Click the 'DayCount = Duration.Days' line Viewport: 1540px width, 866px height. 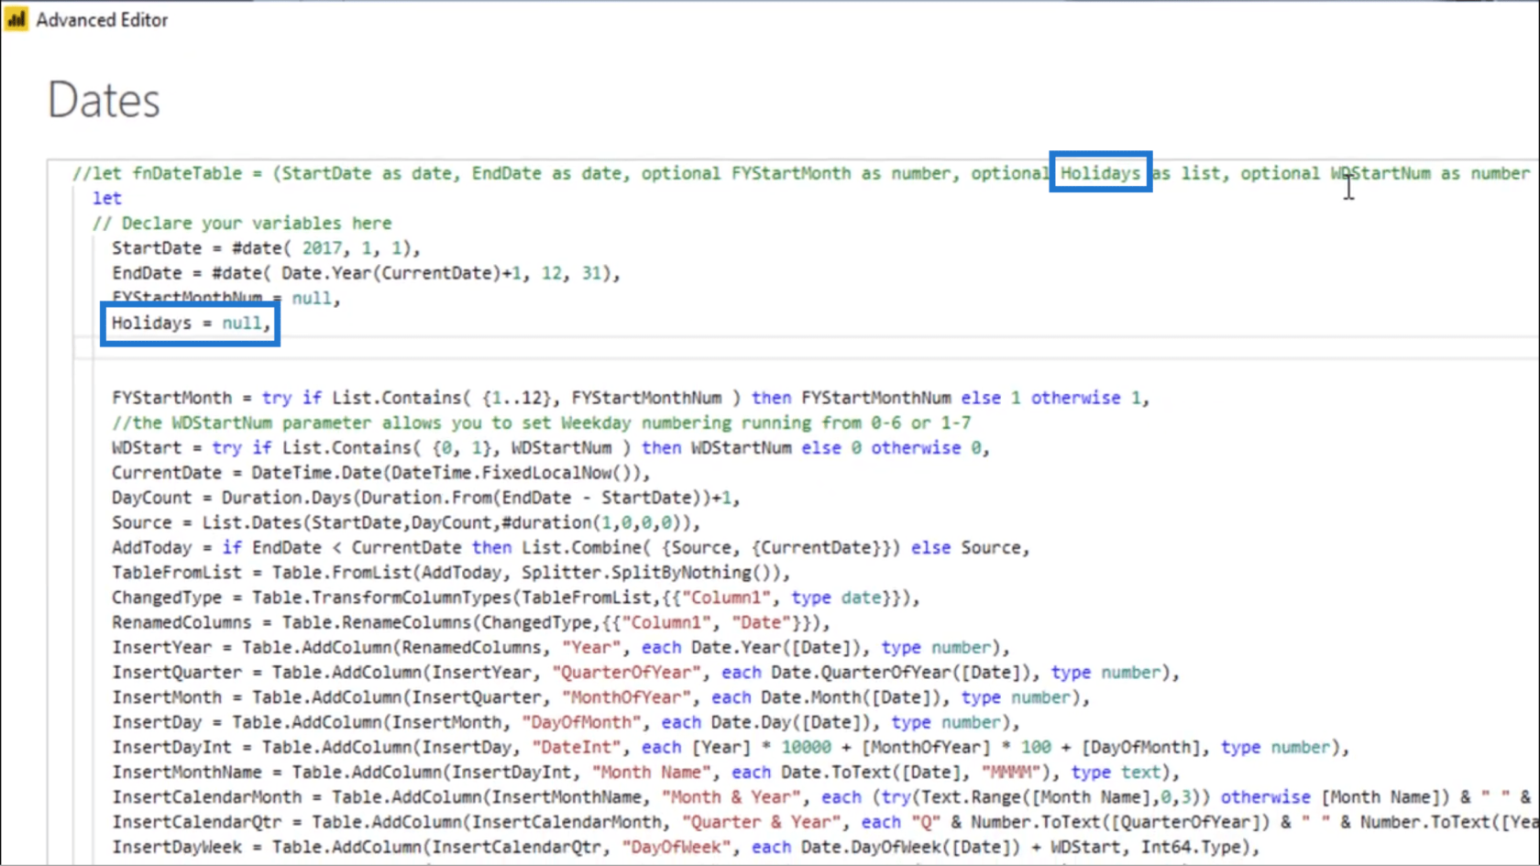click(426, 498)
